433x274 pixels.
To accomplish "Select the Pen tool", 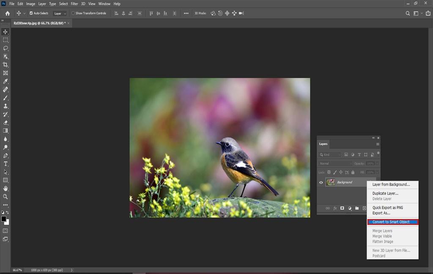I will 5,156.
